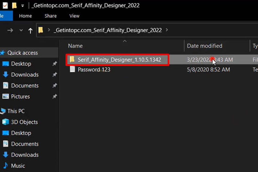Image resolution: width=258 pixels, height=172 pixels.
Task: Open the Share ribbon tab
Action: click(50, 16)
